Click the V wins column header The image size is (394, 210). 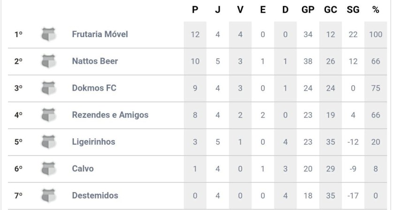(x=240, y=9)
